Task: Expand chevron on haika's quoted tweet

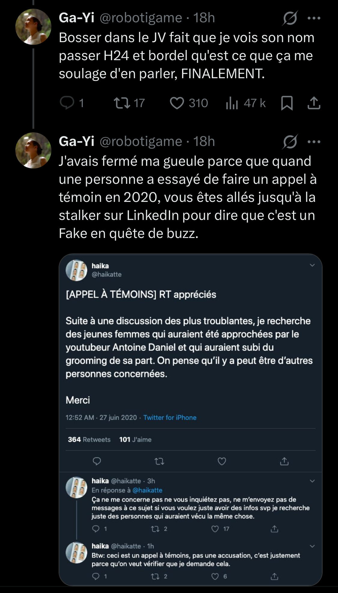Action: tap(312, 265)
